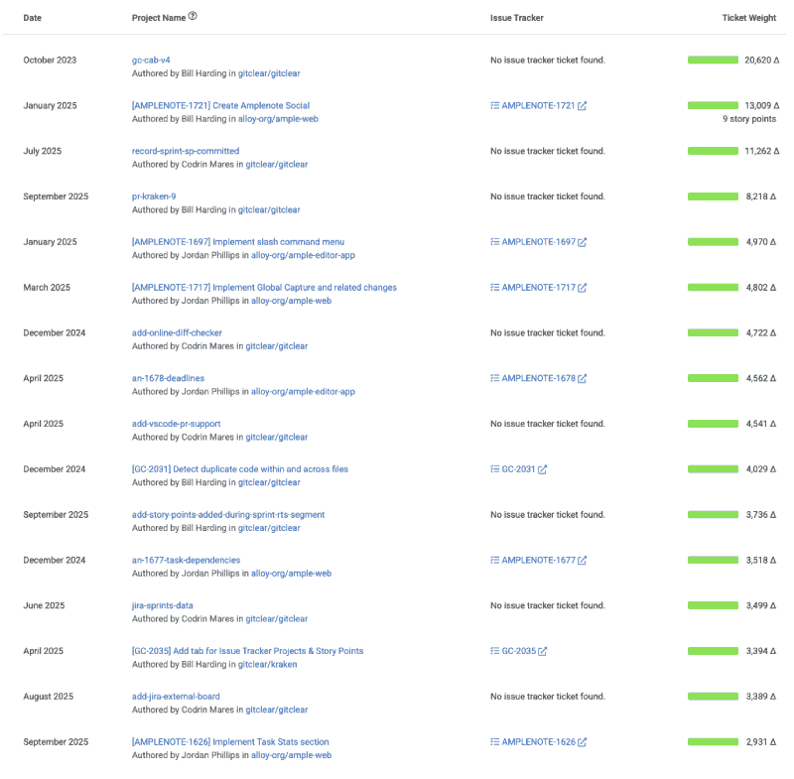This screenshot has height=779, width=794.
Task: Click external link icon next to AMPLENOTE-1721
Action: click(x=583, y=106)
